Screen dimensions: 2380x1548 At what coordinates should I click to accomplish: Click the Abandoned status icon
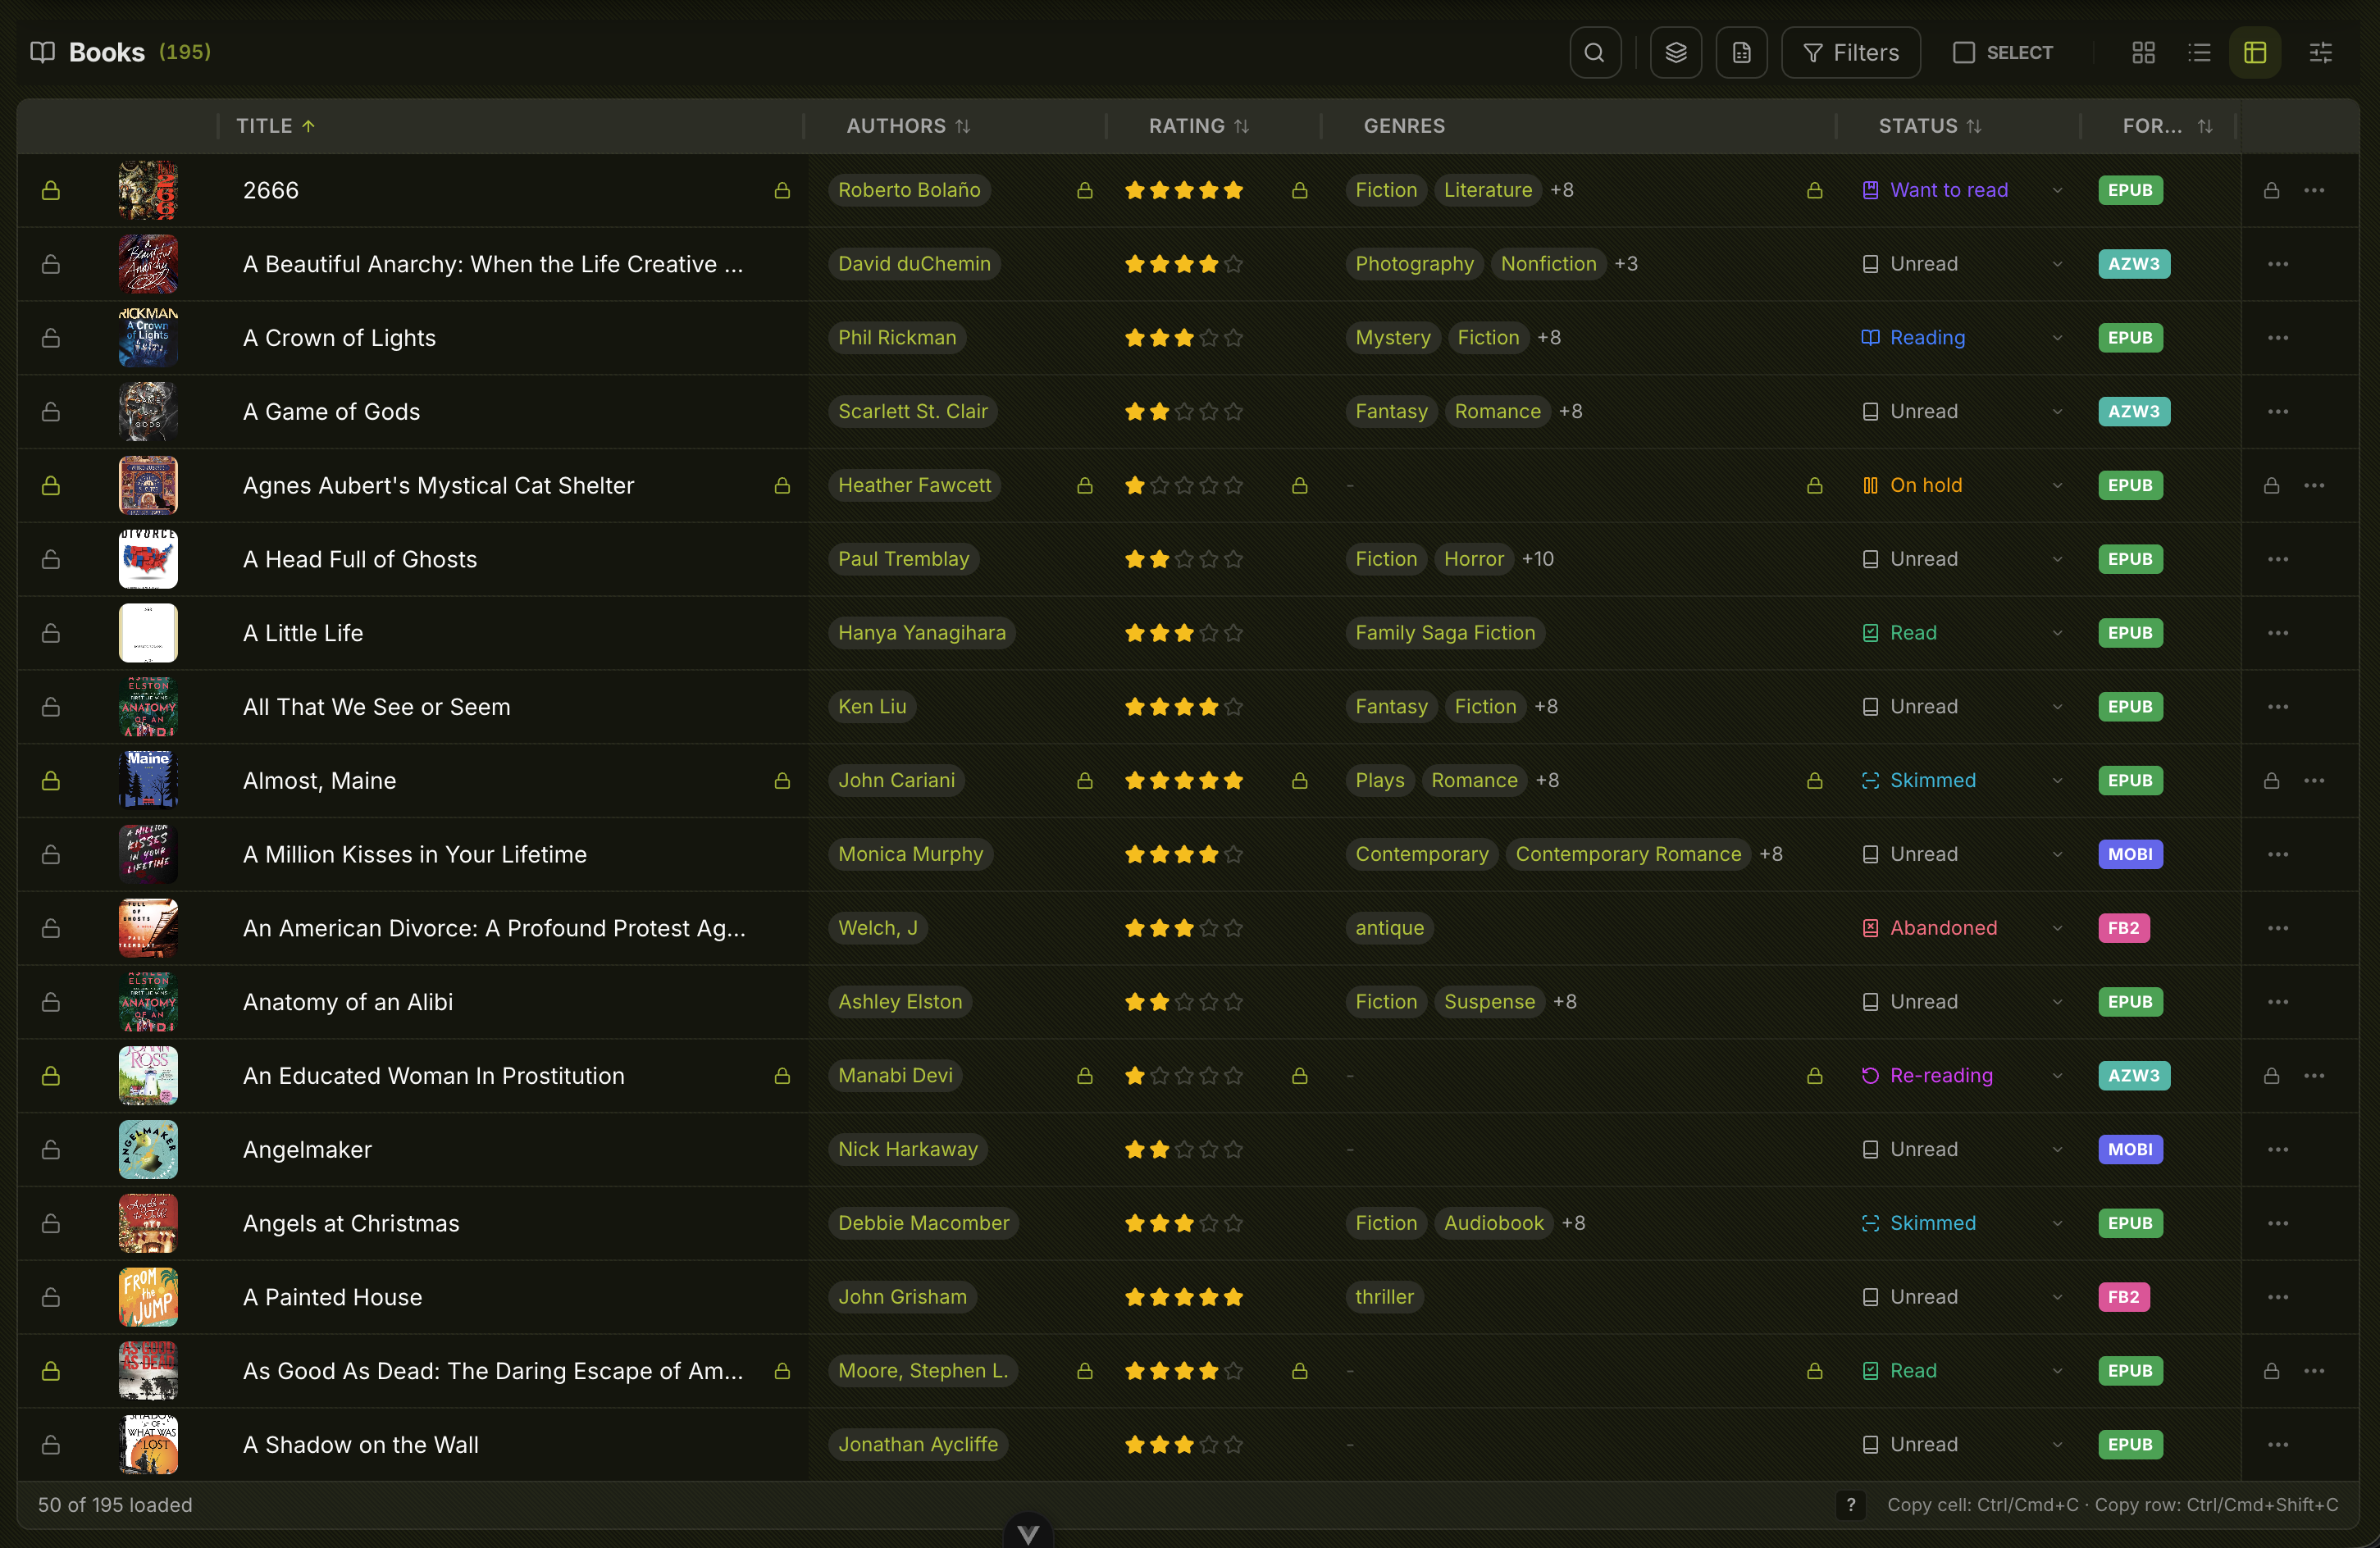[1871, 928]
